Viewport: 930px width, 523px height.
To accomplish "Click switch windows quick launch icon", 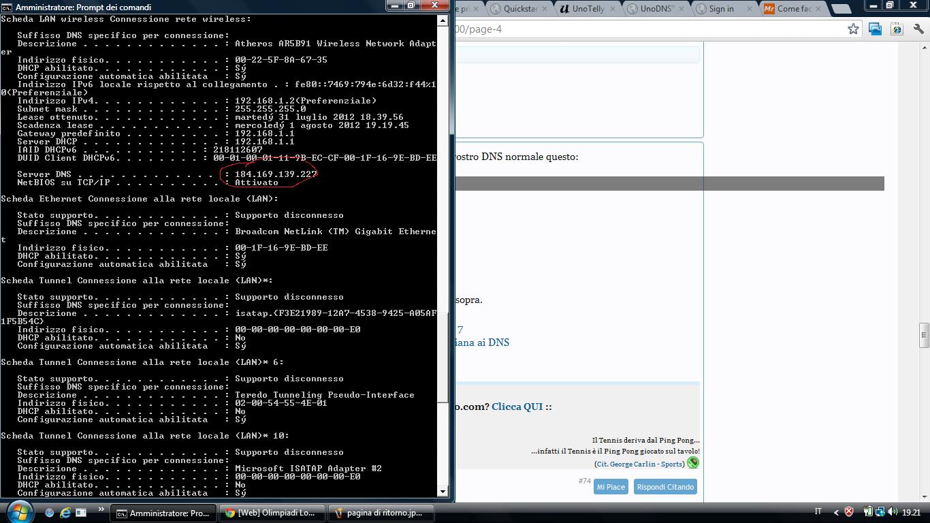I will coord(80,512).
